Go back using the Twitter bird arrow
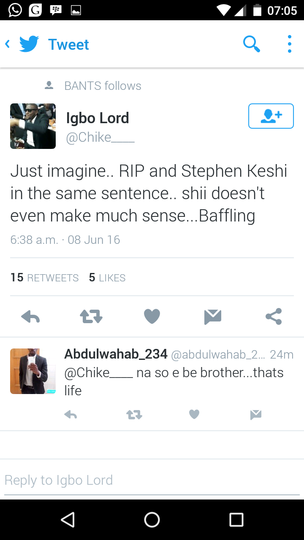 pos(22,44)
